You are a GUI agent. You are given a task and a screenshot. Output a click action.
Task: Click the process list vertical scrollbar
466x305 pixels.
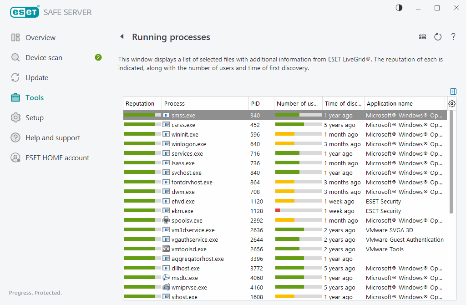tap(451, 162)
